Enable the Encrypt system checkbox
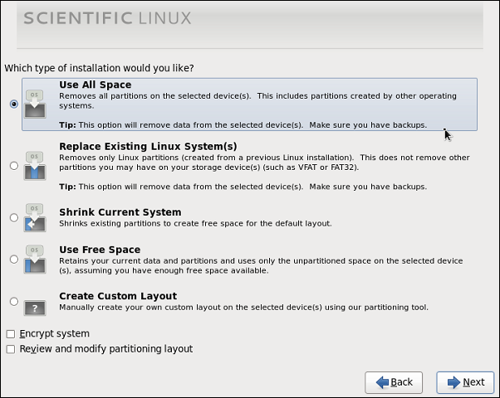Image resolution: width=500 pixels, height=398 pixels. 11,334
